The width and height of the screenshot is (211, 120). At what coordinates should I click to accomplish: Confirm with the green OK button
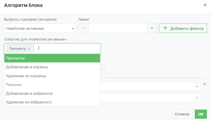pos(201,114)
